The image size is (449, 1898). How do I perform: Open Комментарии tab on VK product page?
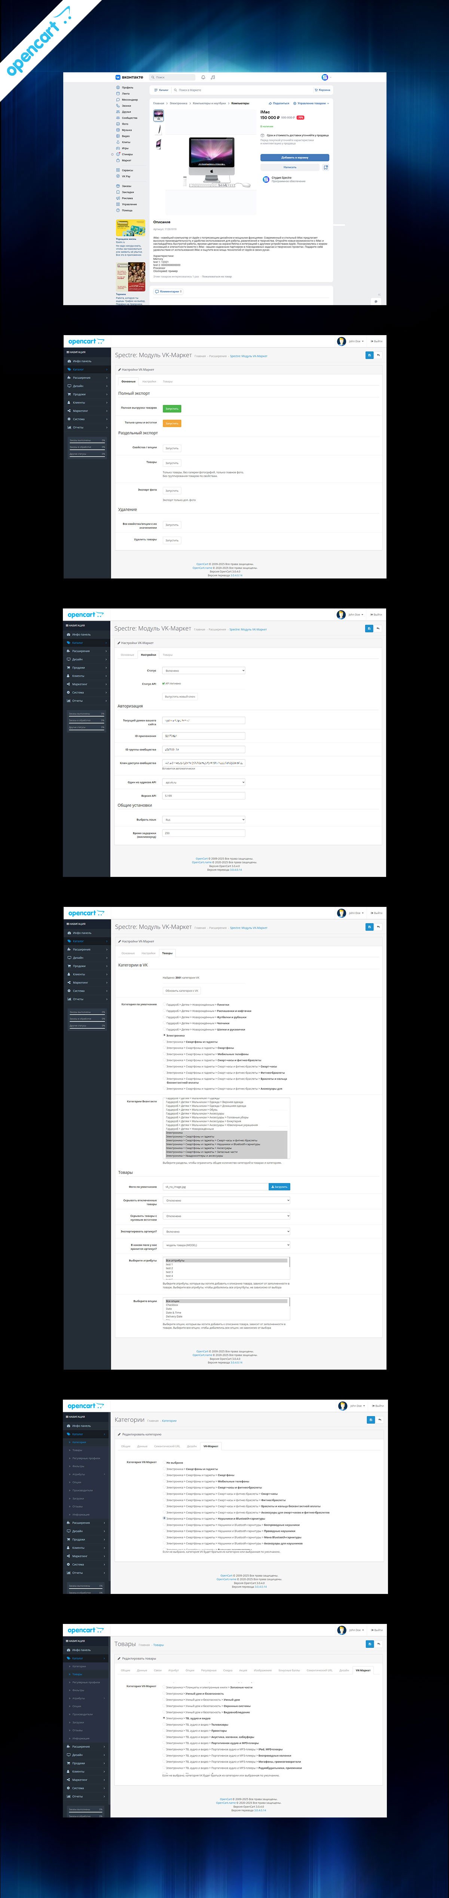pyautogui.click(x=168, y=291)
